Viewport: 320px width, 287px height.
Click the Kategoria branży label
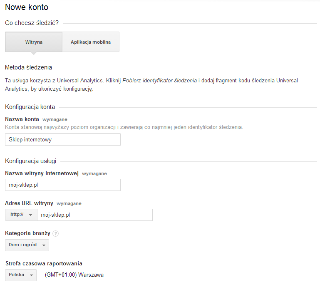(27, 233)
